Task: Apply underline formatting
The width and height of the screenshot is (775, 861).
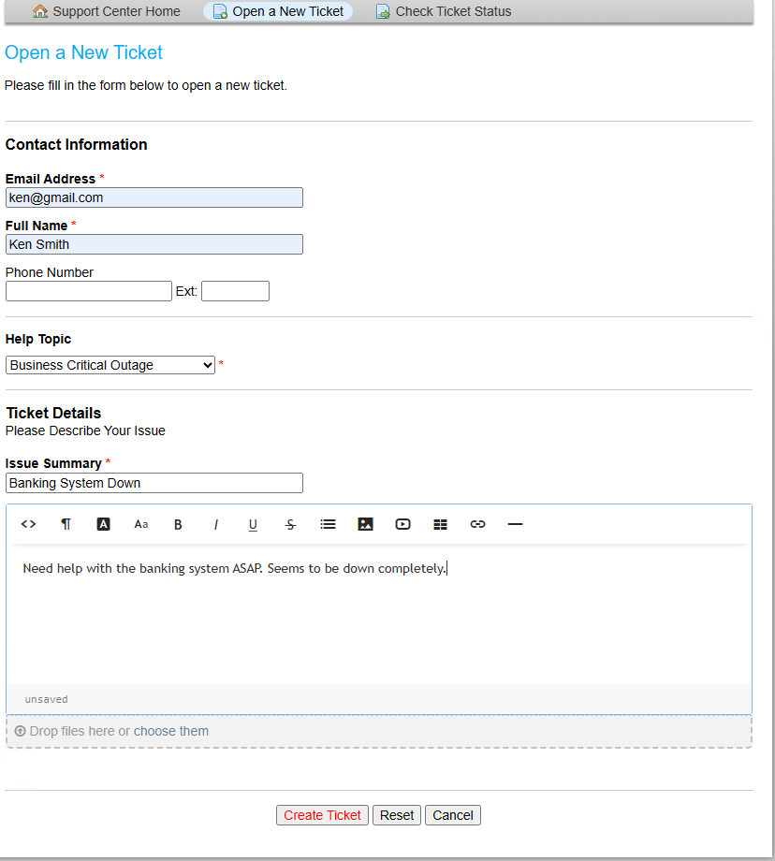Action: click(253, 525)
